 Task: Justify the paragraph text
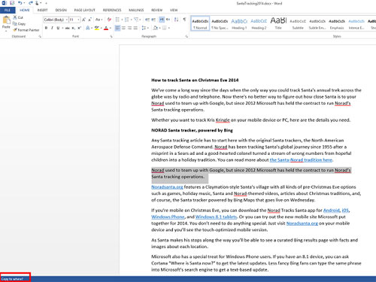point(135,28)
